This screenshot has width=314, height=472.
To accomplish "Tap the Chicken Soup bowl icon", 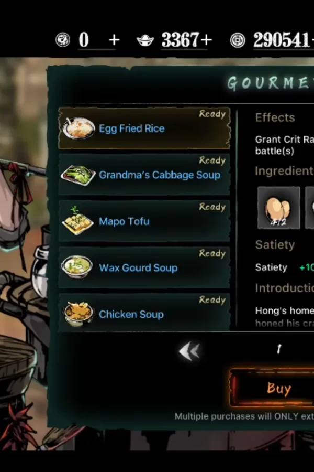I will pos(78,314).
